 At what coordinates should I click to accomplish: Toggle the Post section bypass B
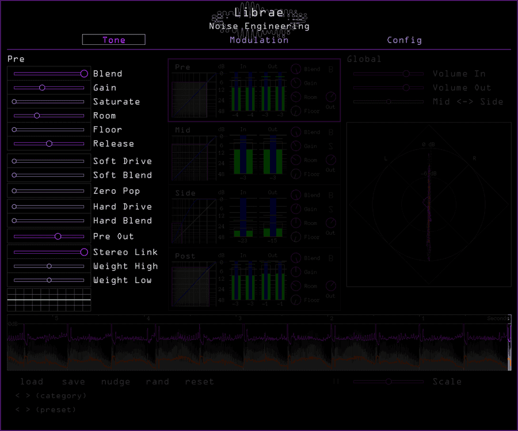point(331,258)
